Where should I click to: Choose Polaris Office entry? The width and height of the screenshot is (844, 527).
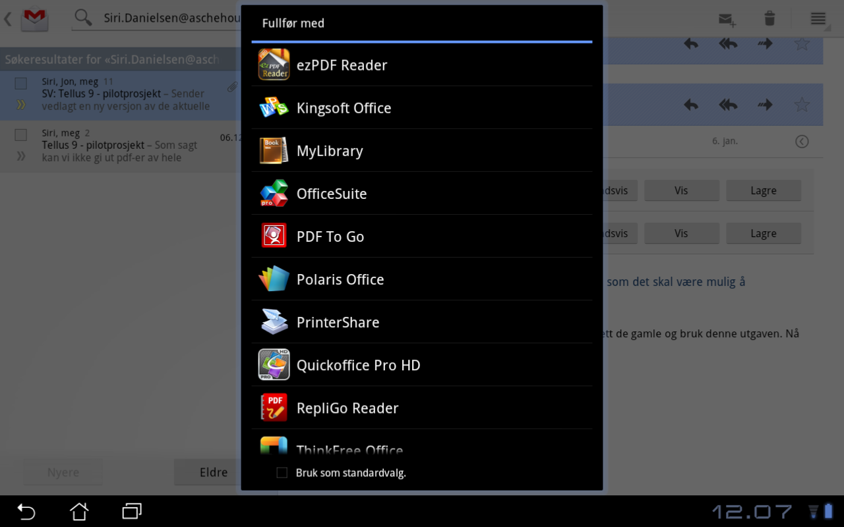(422, 279)
